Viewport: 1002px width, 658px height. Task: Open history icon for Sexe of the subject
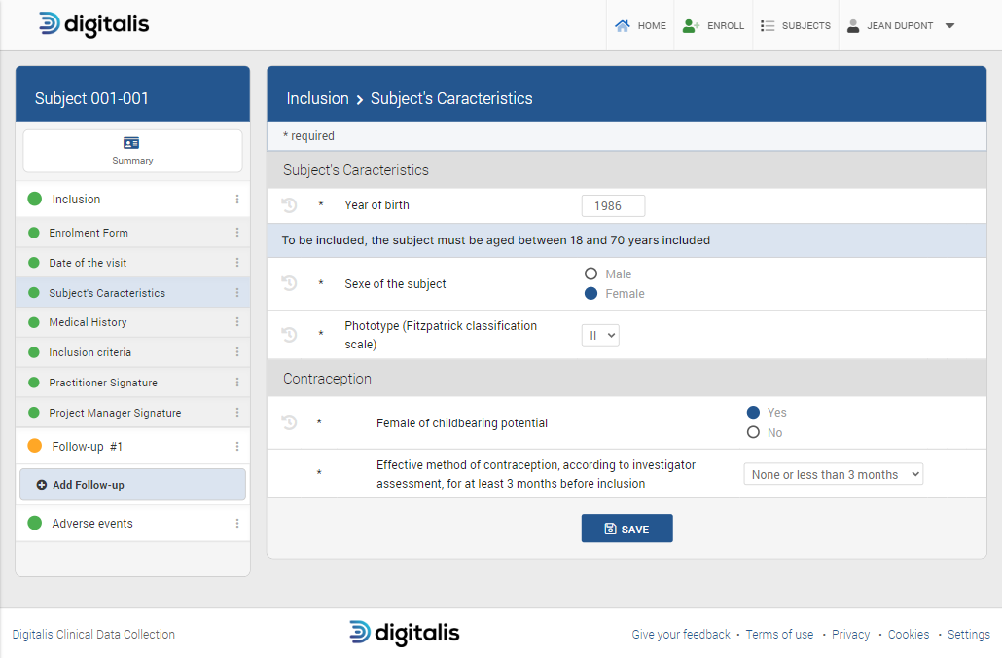click(x=289, y=283)
